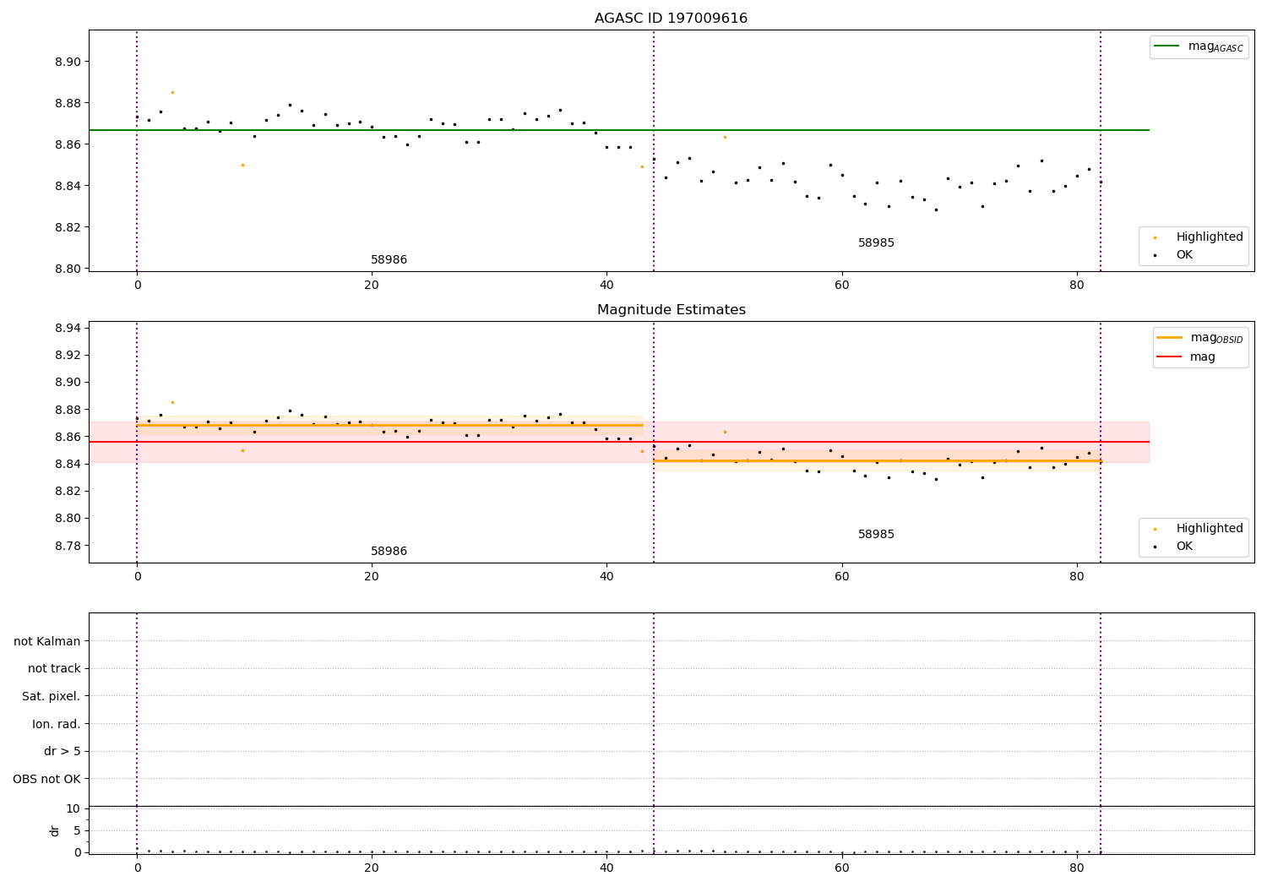This screenshot has width=1267, height=887.
Task: Click '8.86' tick in the Magnitude Estimates plot
Action: [67, 437]
